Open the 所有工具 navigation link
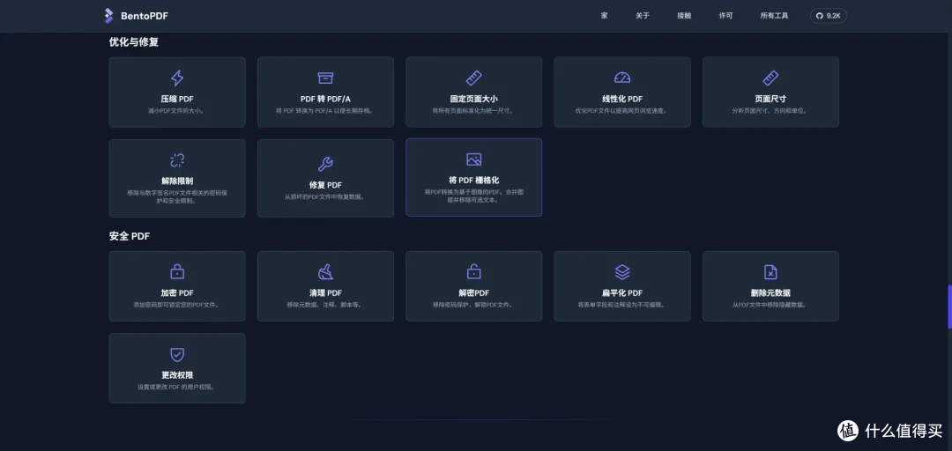952x451 pixels. [774, 16]
